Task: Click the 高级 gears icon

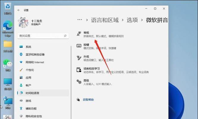Action: coord(79,82)
